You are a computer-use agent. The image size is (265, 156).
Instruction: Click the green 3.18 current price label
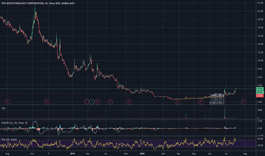pos(260,88)
